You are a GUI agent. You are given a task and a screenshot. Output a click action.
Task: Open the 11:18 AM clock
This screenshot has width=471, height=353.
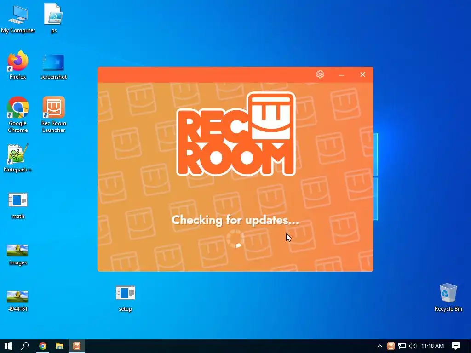432,346
